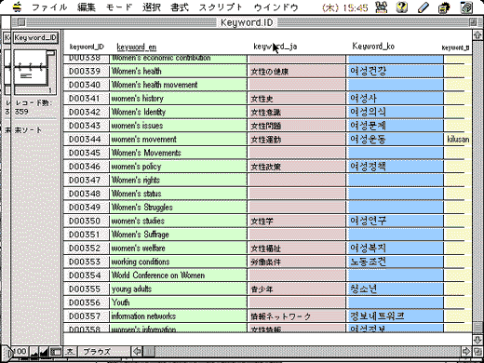The width and height of the screenshot is (484, 363).
Task: Open the Keyword_ID layout pop-up menu
Action: pos(35,38)
